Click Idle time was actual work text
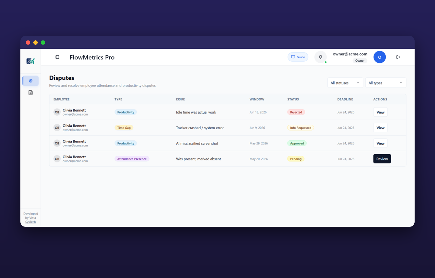This screenshot has height=278, width=435. point(196,112)
